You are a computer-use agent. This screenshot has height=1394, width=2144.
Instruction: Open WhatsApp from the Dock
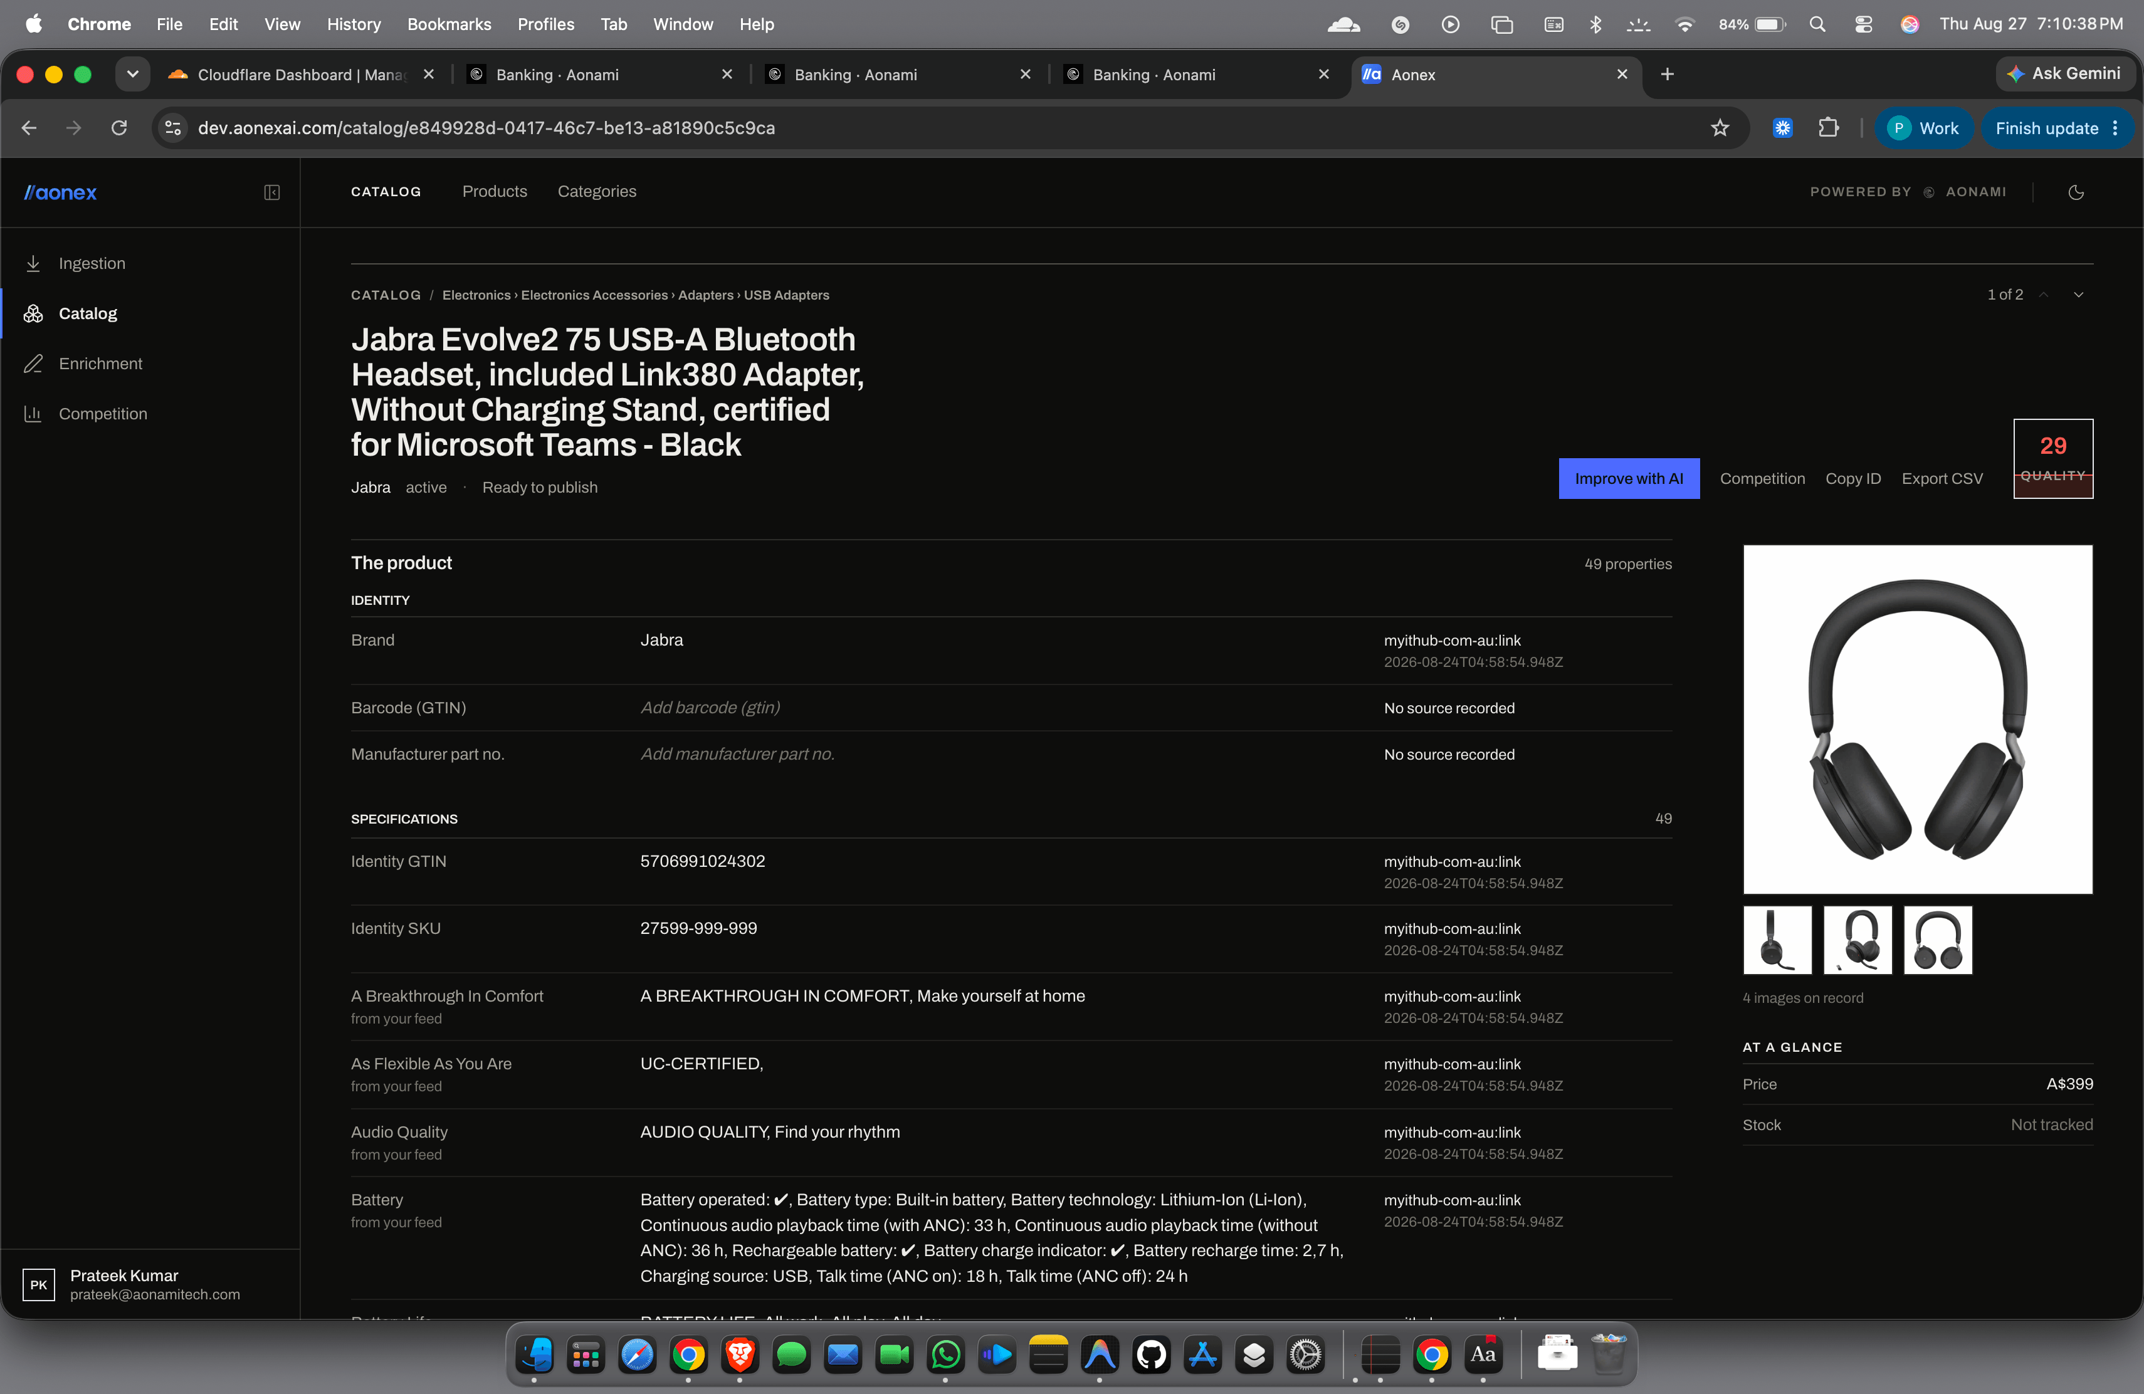tap(946, 1353)
